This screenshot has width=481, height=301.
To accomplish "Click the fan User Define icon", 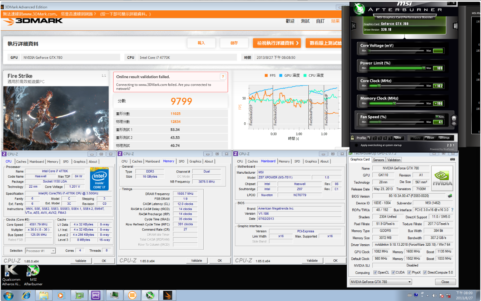I will coord(454,119).
